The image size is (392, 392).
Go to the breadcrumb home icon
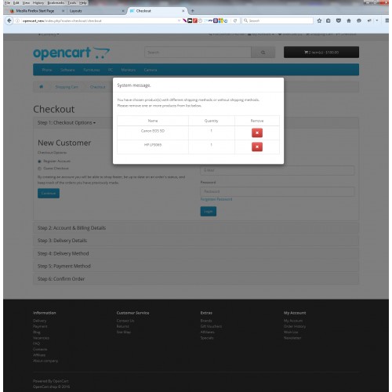(x=42, y=87)
